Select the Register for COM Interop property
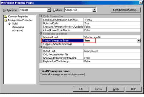The image size is (144, 97). click(x=63, y=61)
